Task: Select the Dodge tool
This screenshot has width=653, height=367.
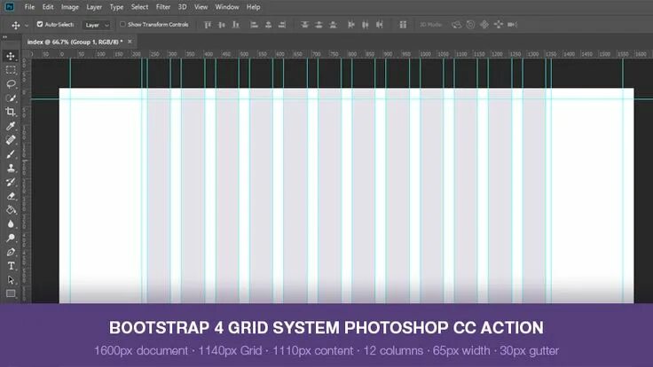Action: tap(11, 238)
